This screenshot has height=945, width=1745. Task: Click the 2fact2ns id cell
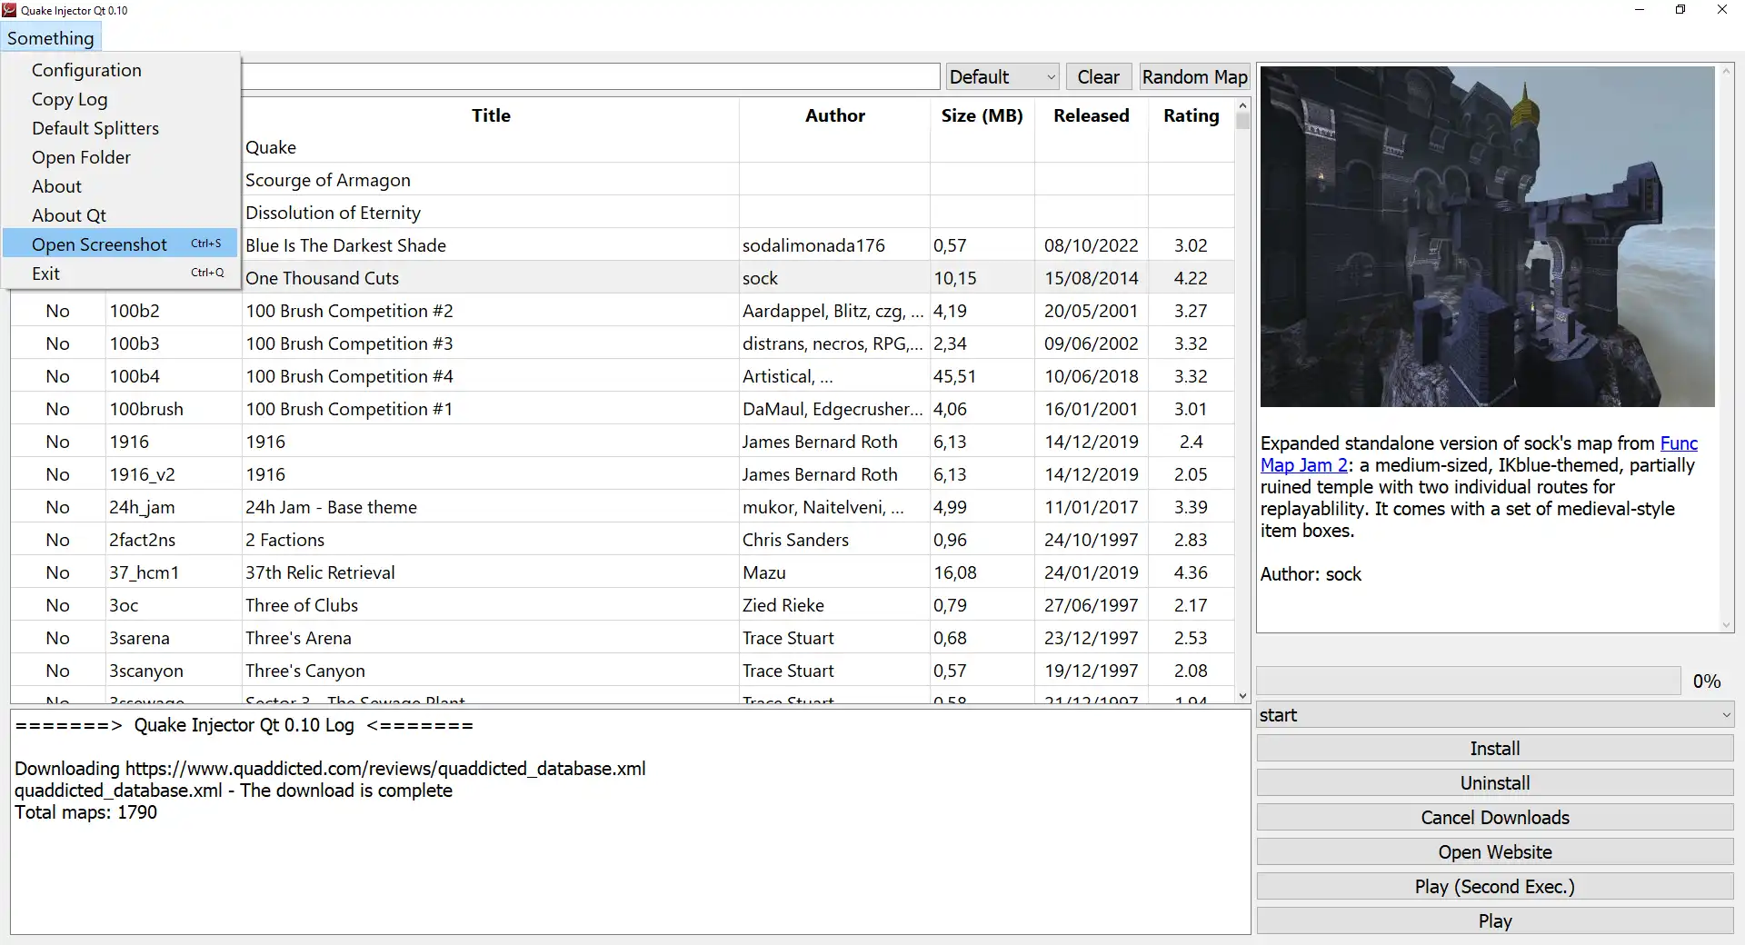pos(174,540)
